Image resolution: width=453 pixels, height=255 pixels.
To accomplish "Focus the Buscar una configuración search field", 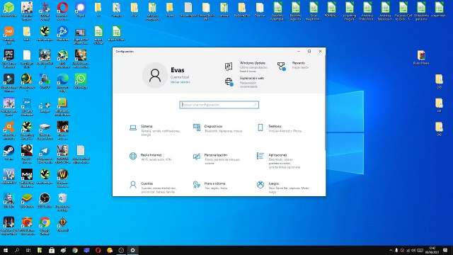I will (x=219, y=105).
